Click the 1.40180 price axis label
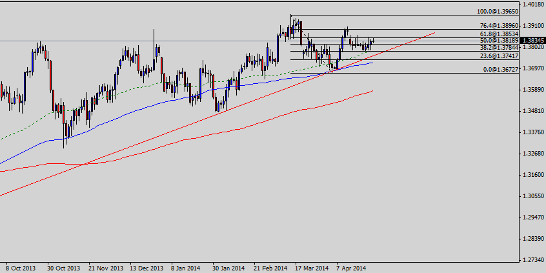This screenshot has height=273, width=546. point(532,5)
